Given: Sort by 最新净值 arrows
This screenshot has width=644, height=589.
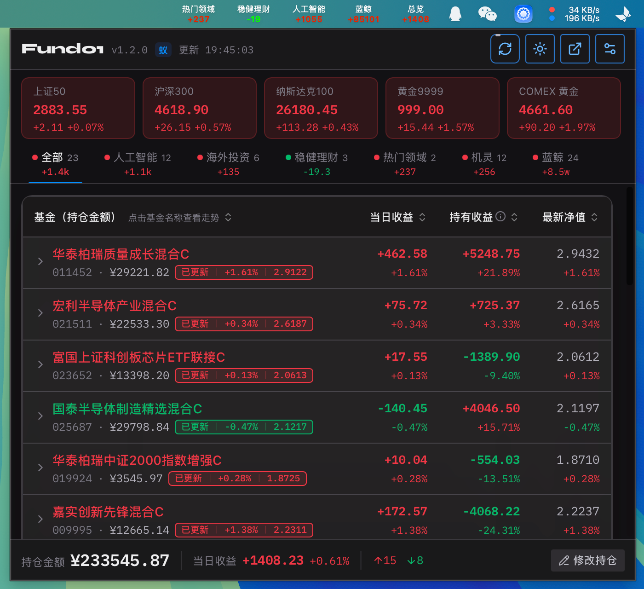Looking at the screenshot, I should pos(594,217).
